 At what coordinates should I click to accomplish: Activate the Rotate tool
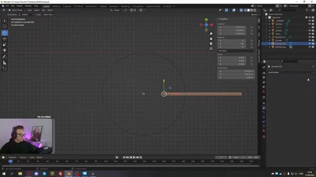click(4, 39)
